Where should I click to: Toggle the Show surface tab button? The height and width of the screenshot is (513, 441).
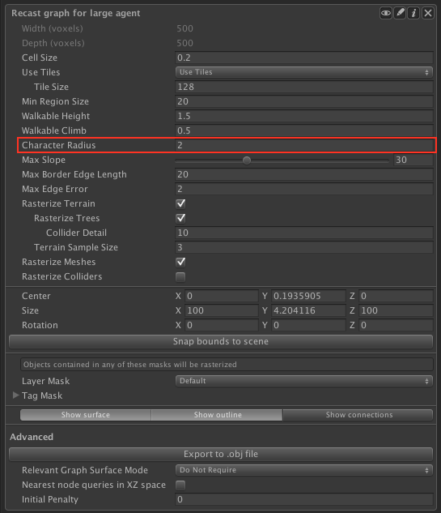[x=86, y=415]
